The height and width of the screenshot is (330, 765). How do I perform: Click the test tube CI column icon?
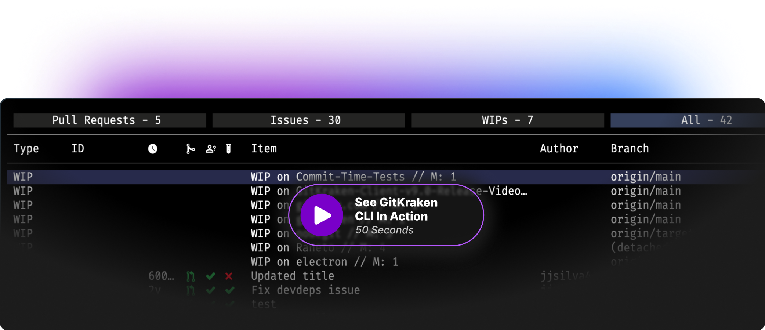(228, 149)
